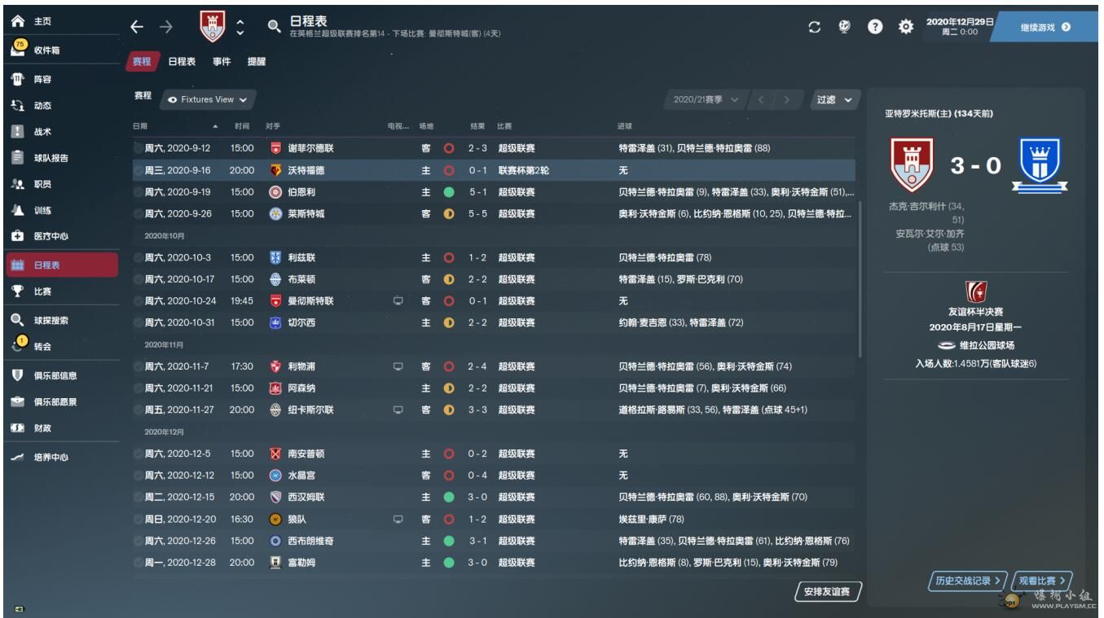The width and height of the screenshot is (1104, 618).
Task: Switch to the 提醒 tab
Action: point(256,62)
